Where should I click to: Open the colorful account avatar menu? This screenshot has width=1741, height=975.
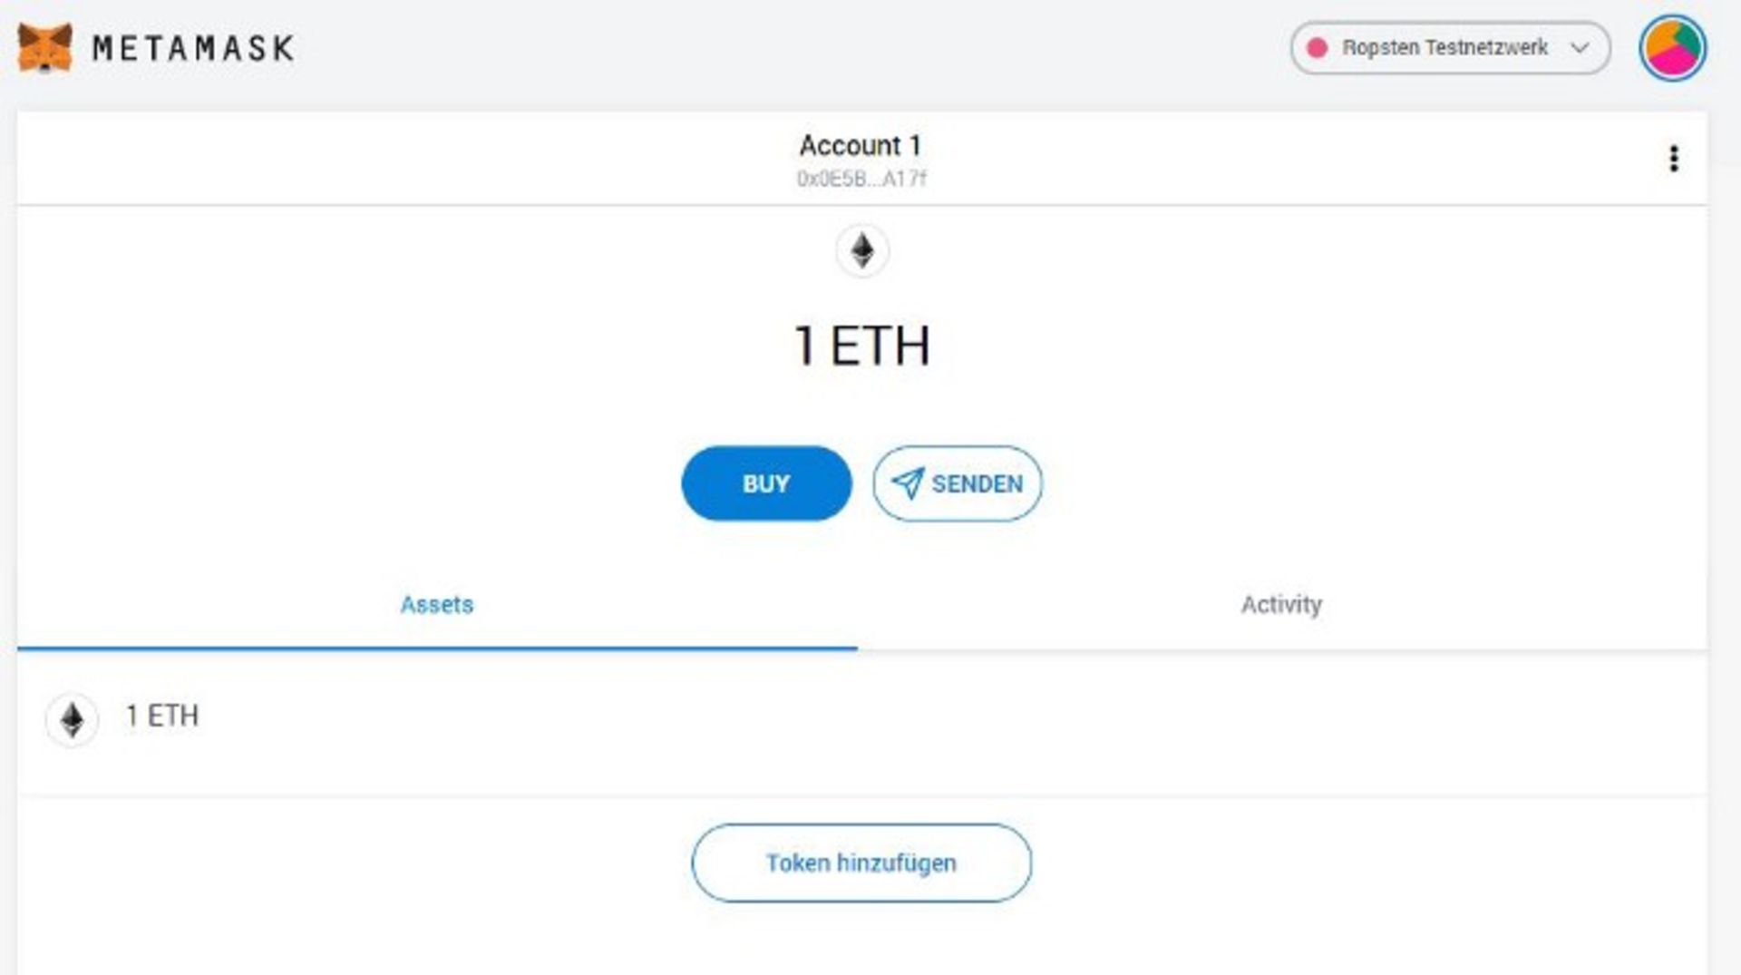coord(1672,48)
